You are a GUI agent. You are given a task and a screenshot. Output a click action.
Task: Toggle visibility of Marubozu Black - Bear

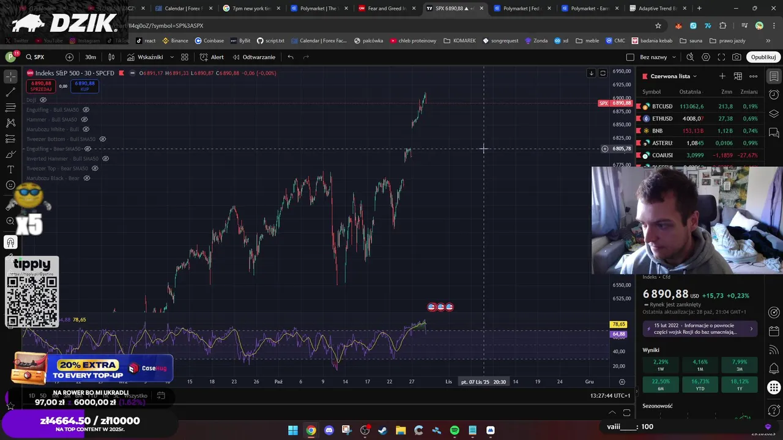(86, 178)
